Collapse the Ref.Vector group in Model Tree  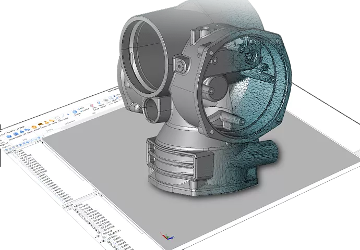click(x=96, y=238)
